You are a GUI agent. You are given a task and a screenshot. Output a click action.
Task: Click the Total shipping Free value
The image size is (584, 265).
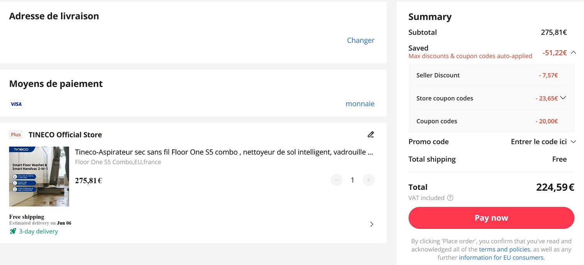[559, 159]
